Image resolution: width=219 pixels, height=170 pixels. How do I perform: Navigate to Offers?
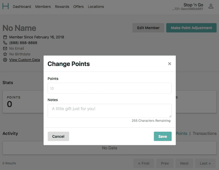(78, 7)
